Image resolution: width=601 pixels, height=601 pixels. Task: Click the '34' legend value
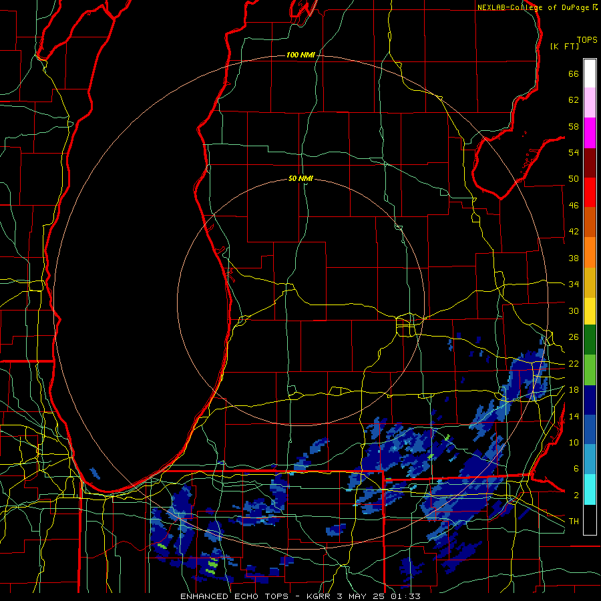[x=574, y=284]
